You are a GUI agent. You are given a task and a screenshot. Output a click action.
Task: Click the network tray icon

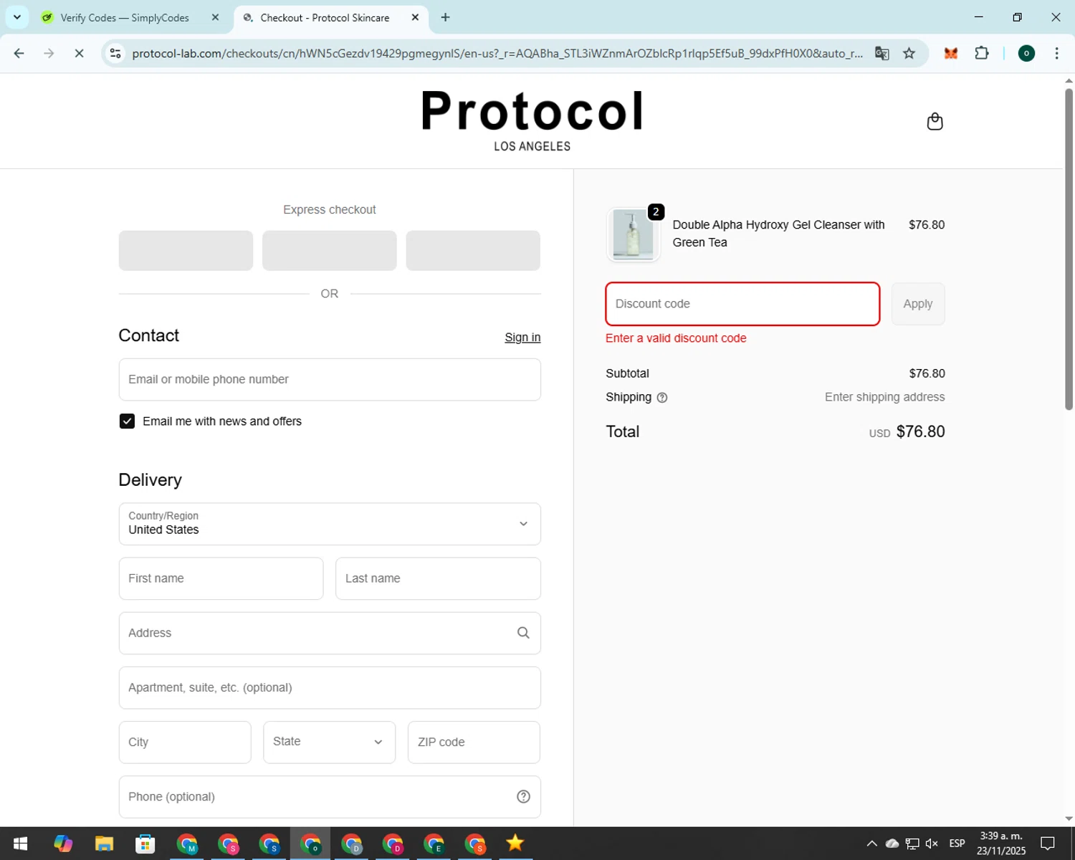[x=912, y=844]
